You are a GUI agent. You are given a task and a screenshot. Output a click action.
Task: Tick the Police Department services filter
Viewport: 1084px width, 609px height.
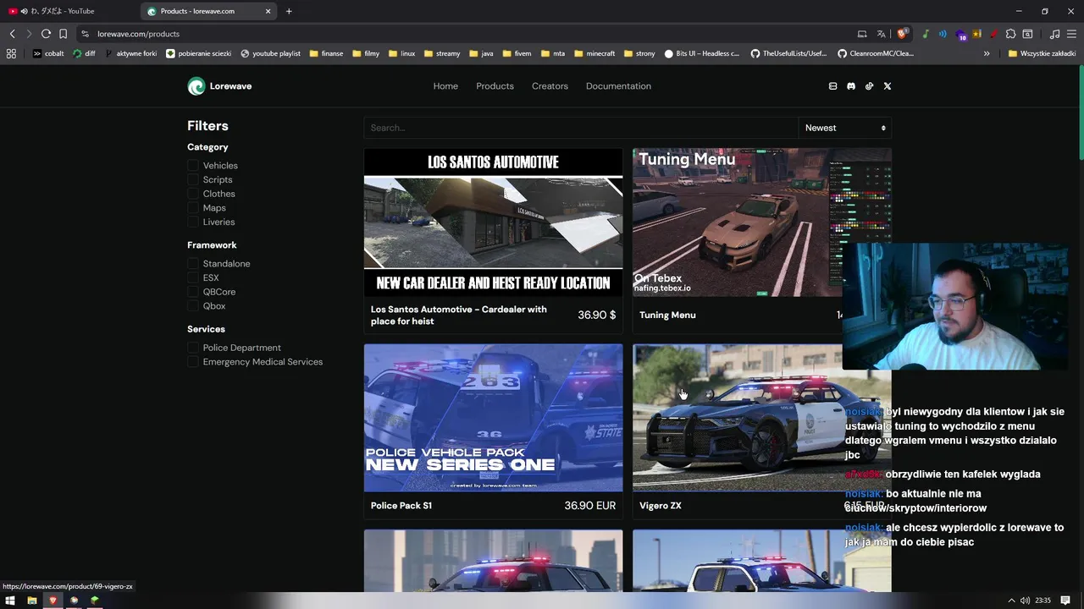tap(193, 348)
